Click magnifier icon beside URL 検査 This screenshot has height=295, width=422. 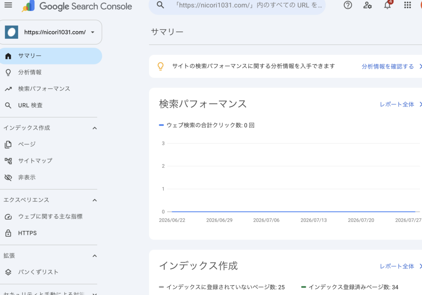pos(8,105)
